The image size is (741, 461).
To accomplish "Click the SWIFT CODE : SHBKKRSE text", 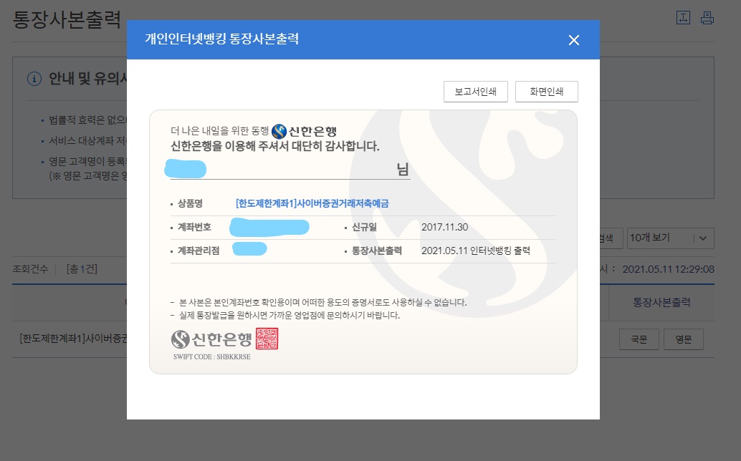I will (211, 356).
